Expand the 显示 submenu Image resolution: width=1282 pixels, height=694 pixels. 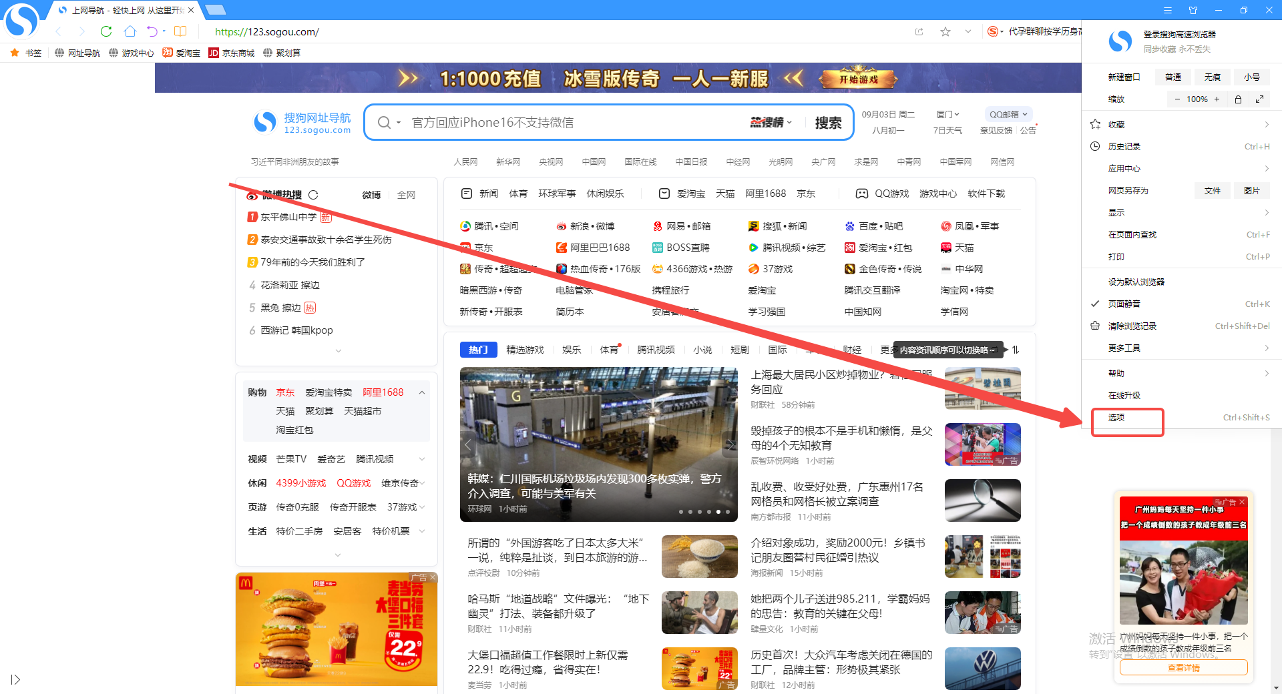click(x=1181, y=212)
